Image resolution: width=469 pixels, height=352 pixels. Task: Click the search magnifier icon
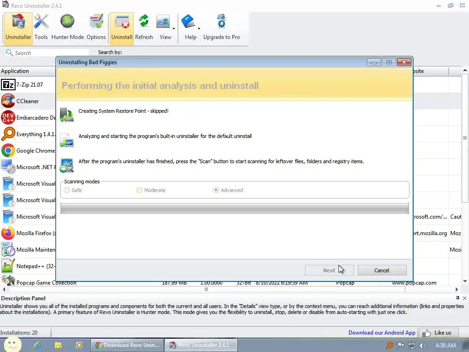click(x=9, y=53)
